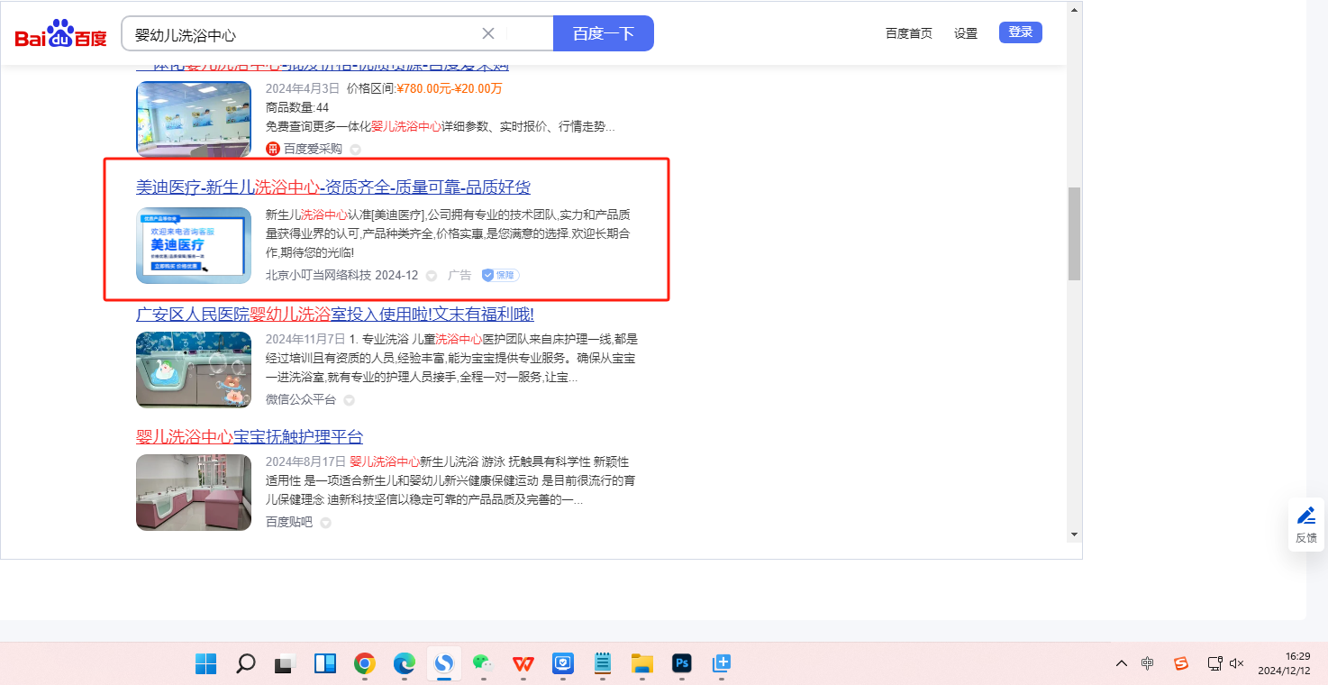
Task: Open the 广安区人民医院婴幼儿洗浴室 result link
Action: click(334, 315)
